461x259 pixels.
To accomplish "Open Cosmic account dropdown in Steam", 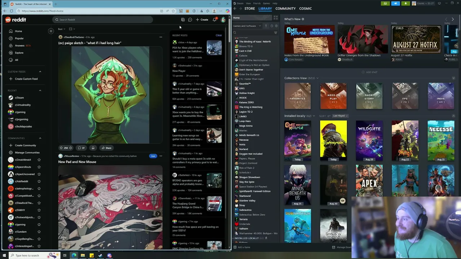I will point(423,3).
